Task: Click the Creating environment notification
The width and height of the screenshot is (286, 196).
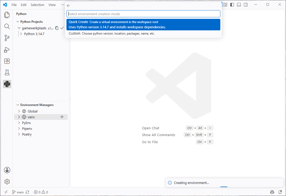Action: [x=225, y=183]
